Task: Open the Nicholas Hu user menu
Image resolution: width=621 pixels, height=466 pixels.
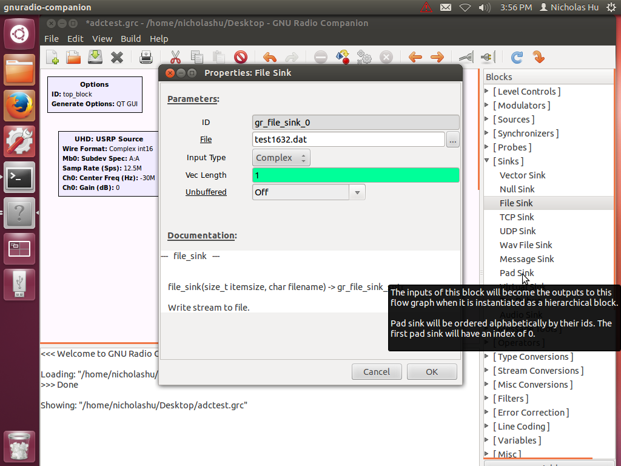Action: (x=569, y=7)
